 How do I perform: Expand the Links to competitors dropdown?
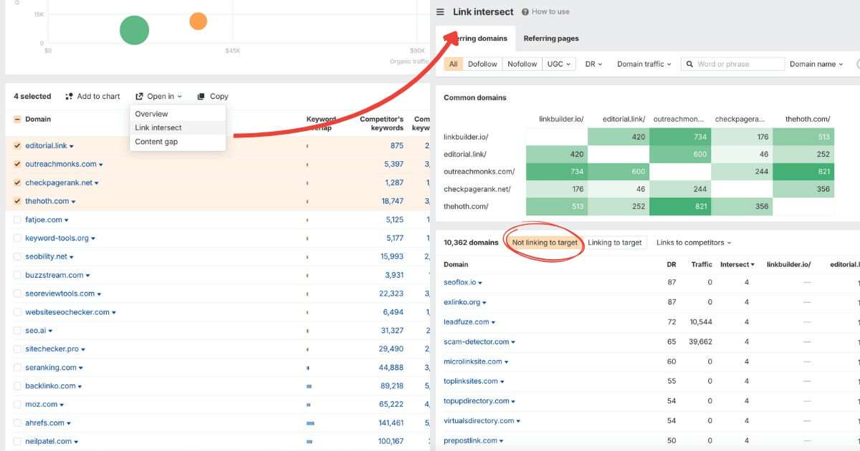[x=693, y=243]
